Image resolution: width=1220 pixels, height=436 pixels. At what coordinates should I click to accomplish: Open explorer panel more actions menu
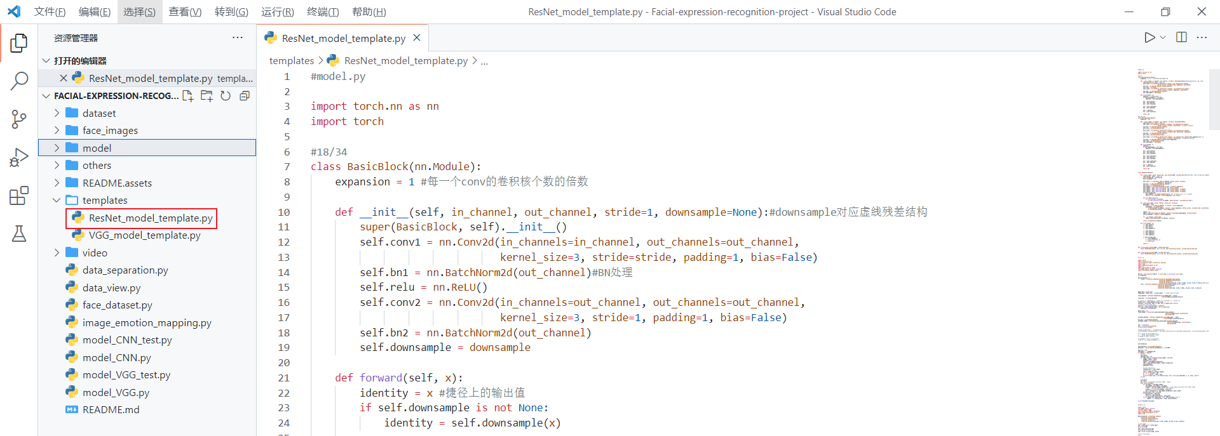point(238,37)
